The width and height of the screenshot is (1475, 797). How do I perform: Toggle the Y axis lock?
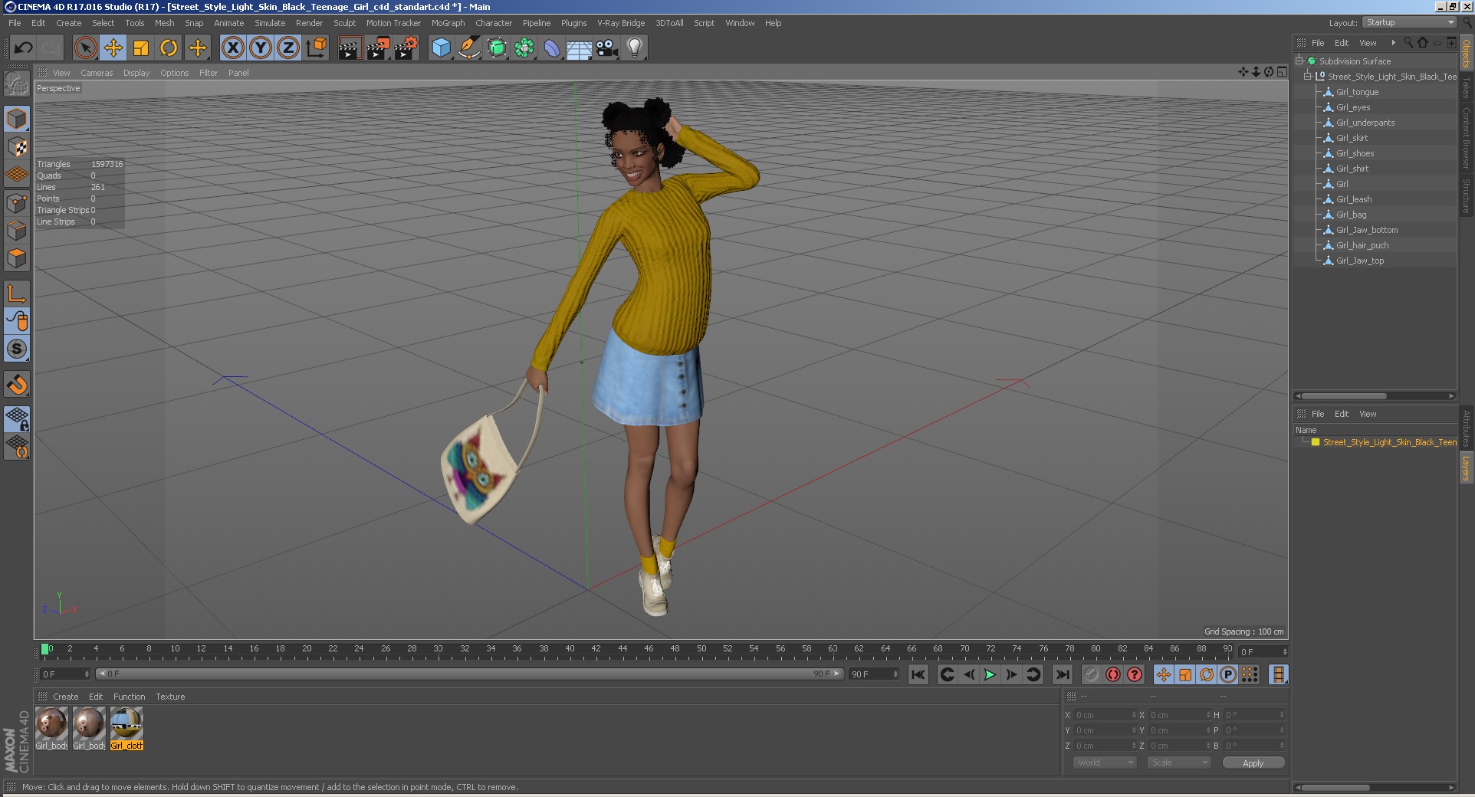pos(261,48)
